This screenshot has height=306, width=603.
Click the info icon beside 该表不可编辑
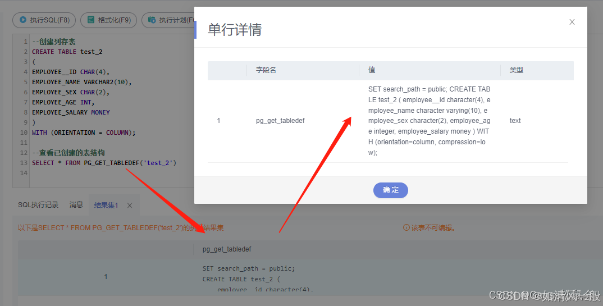tap(406, 228)
